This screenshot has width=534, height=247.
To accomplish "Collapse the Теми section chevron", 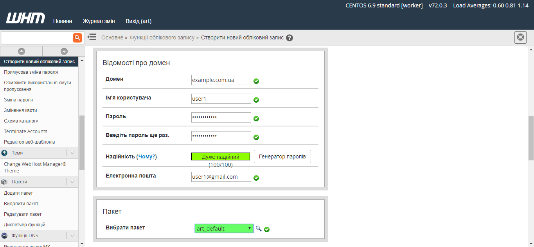I will click(x=72, y=153).
